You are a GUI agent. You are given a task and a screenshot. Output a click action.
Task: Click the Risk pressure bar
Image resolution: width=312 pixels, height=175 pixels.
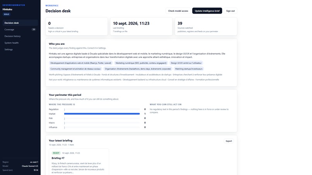(x=102, y=118)
